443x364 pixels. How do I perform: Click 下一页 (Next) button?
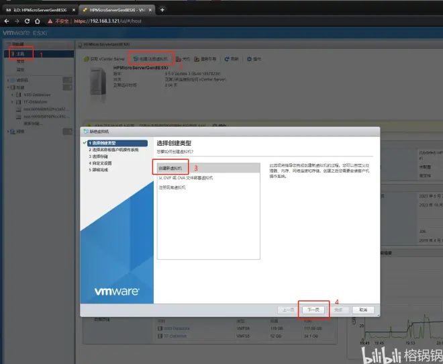tap(313, 310)
